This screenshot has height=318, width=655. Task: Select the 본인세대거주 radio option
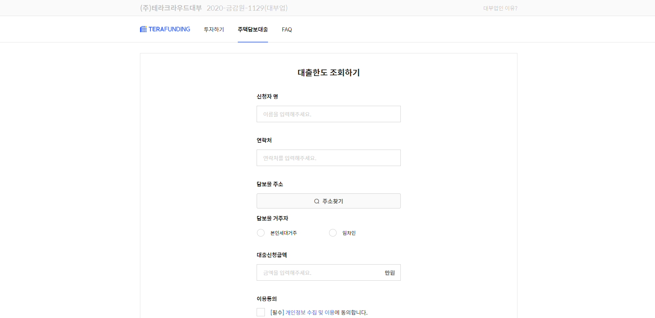coord(261,233)
